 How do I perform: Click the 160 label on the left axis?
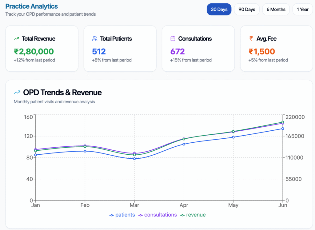(x=28, y=117)
